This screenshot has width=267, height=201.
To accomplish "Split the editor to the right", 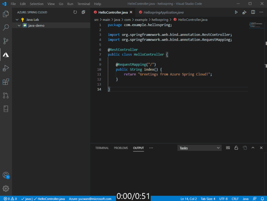I will point(253,12).
